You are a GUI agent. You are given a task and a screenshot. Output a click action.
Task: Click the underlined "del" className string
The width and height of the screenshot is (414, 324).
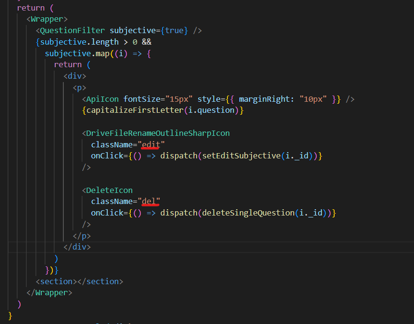pyautogui.click(x=151, y=201)
